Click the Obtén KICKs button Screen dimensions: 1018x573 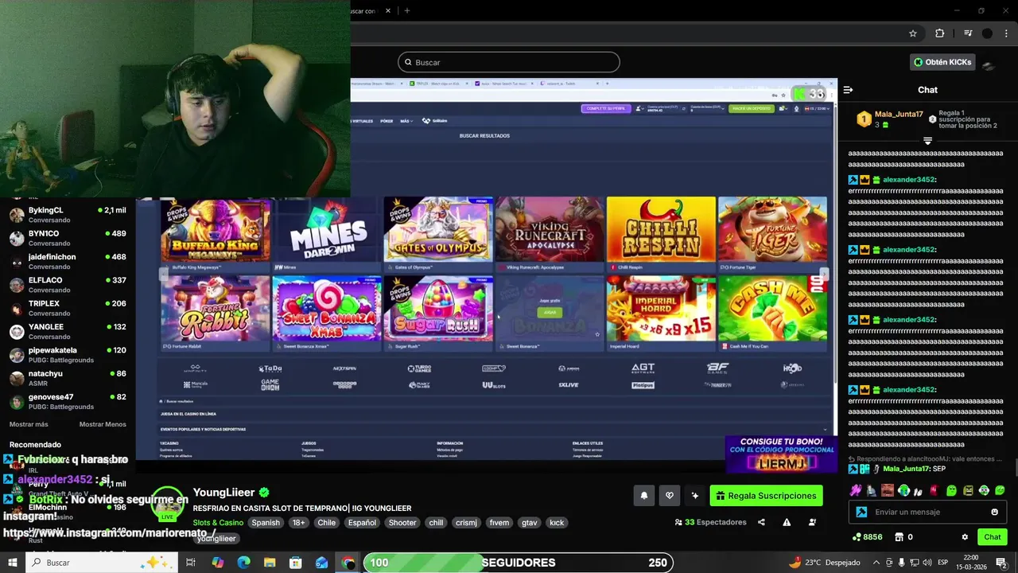coord(942,62)
